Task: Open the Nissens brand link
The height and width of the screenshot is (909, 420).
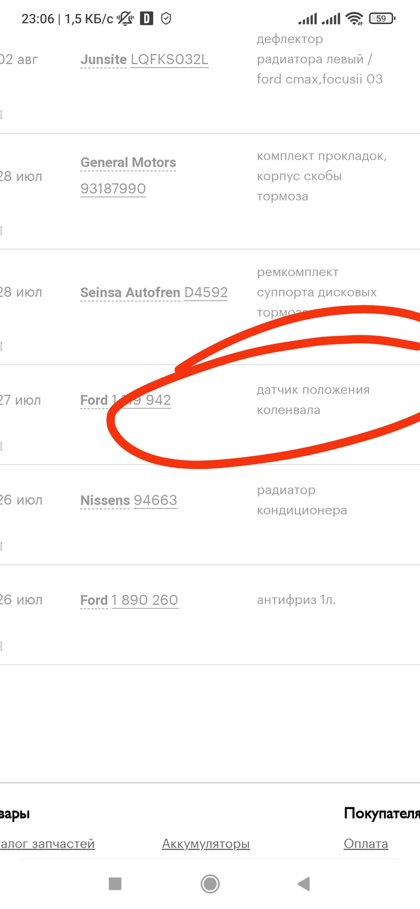Action: point(105,500)
